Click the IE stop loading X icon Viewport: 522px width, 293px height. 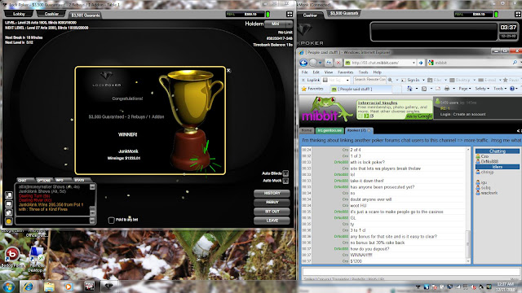pos(338,63)
